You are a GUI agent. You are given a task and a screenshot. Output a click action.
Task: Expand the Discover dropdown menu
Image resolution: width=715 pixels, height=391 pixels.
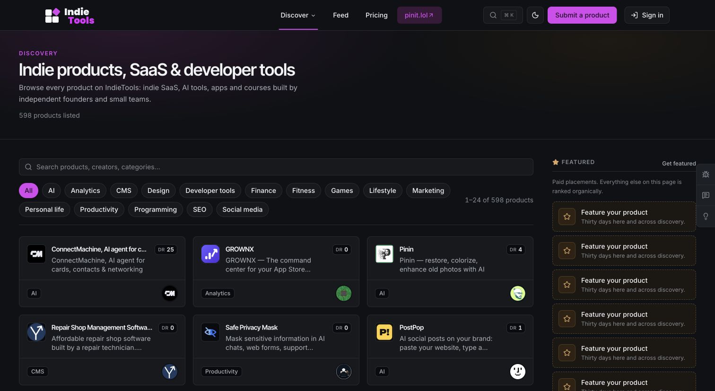298,15
